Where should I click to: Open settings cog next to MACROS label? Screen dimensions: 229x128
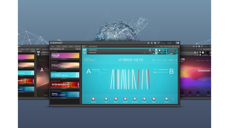(176, 60)
